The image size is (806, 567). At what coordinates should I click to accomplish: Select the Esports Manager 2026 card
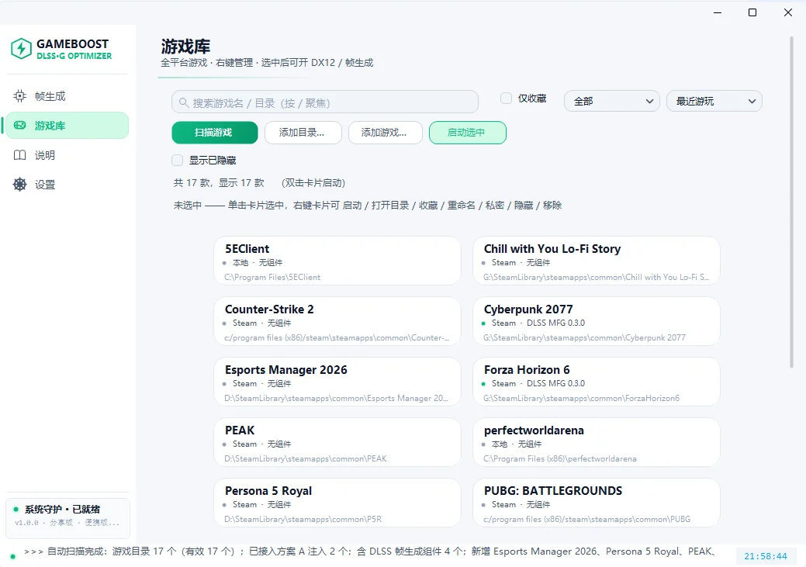pyautogui.click(x=337, y=382)
